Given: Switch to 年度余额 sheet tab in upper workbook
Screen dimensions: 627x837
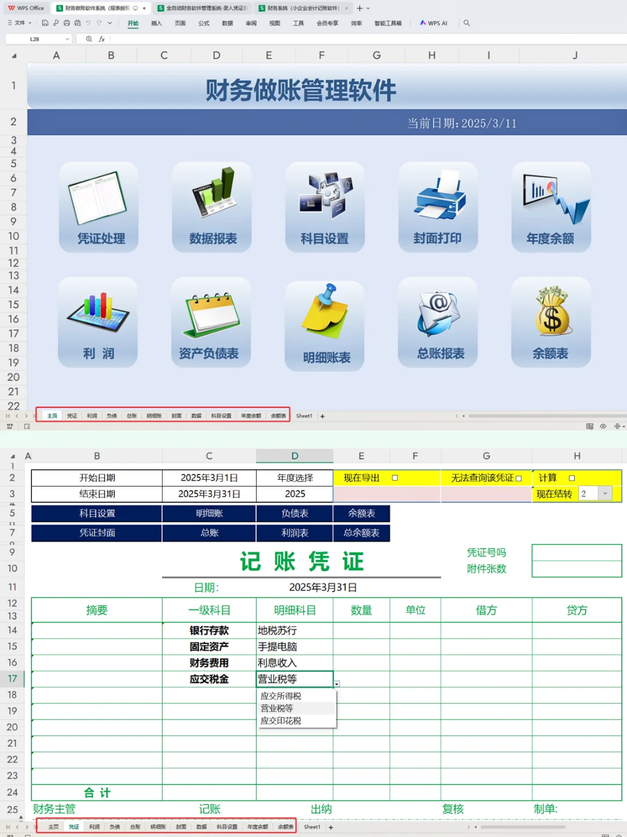Looking at the screenshot, I should coord(251,416).
